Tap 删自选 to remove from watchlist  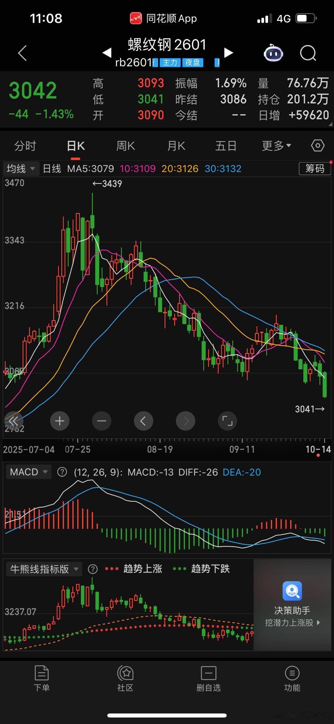[209, 678]
